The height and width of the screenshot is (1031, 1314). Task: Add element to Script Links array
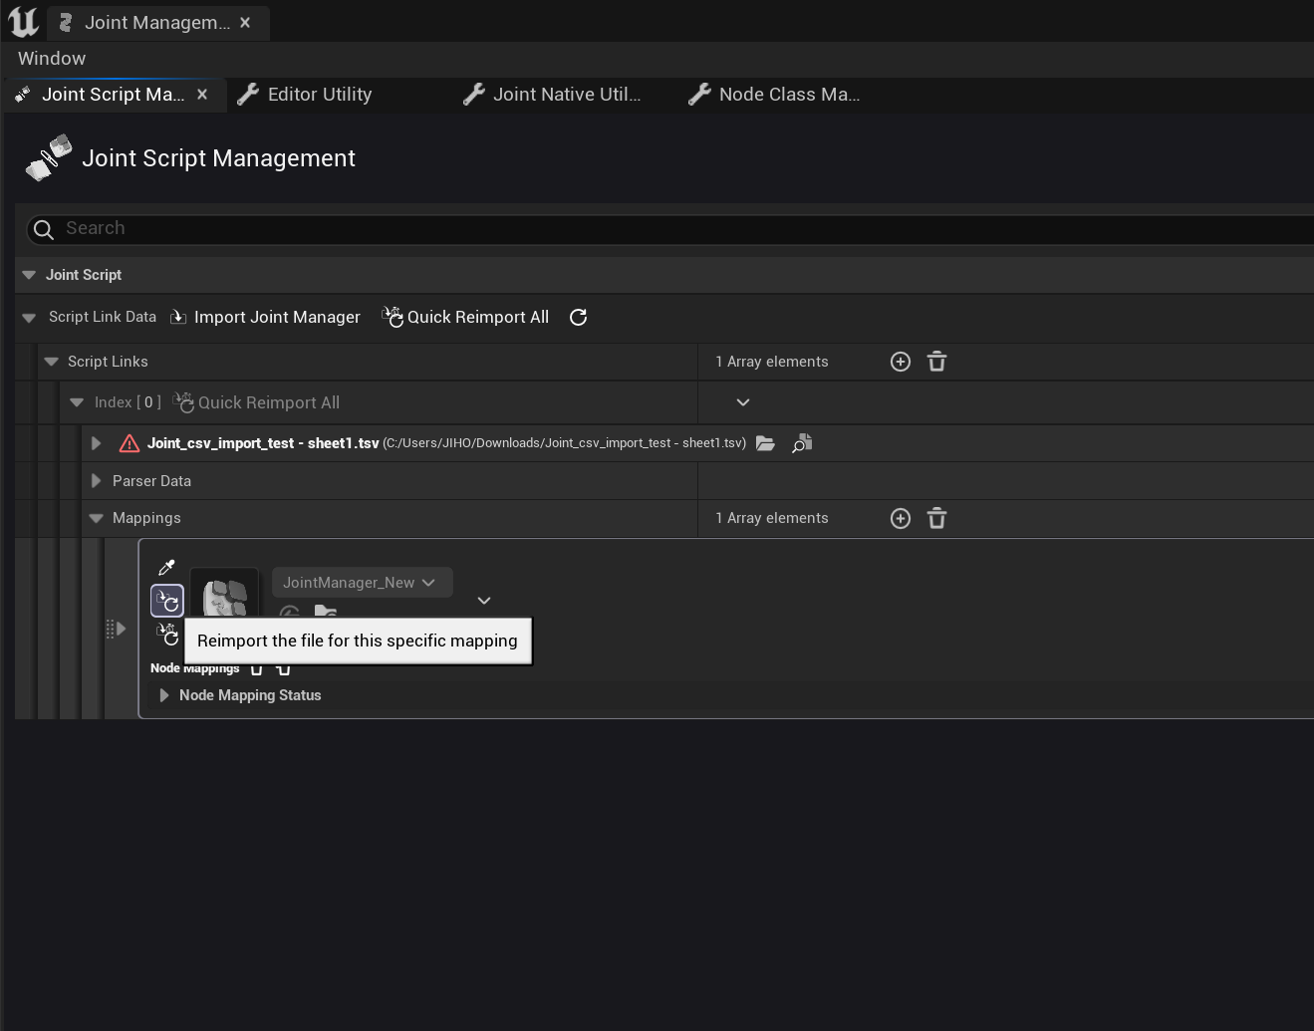coord(900,362)
